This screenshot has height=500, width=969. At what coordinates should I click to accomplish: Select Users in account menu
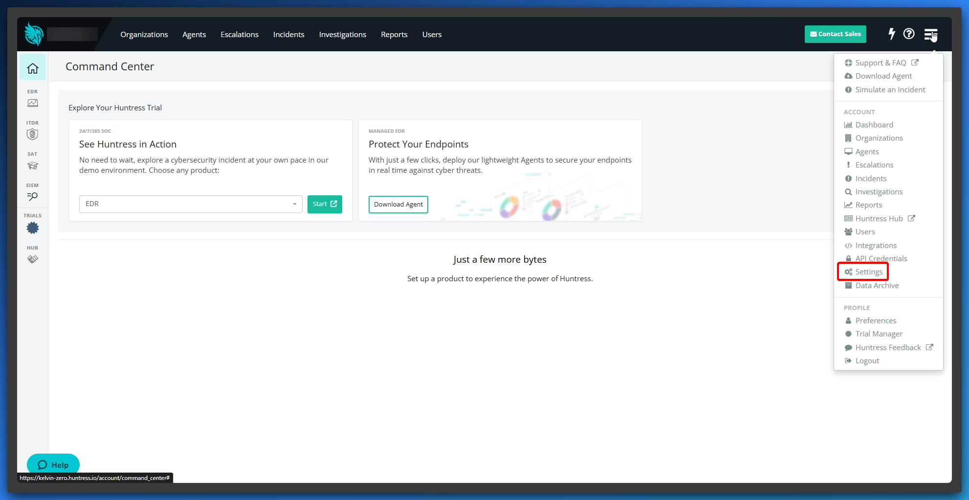pos(859,232)
